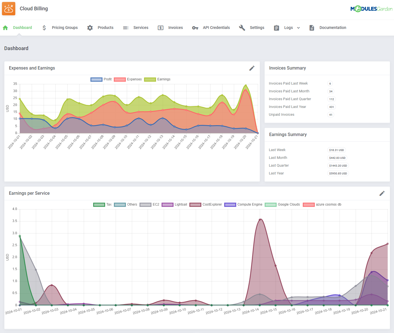
Task: Click the Earnings per Service heading
Action: click(x=29, y=193)
